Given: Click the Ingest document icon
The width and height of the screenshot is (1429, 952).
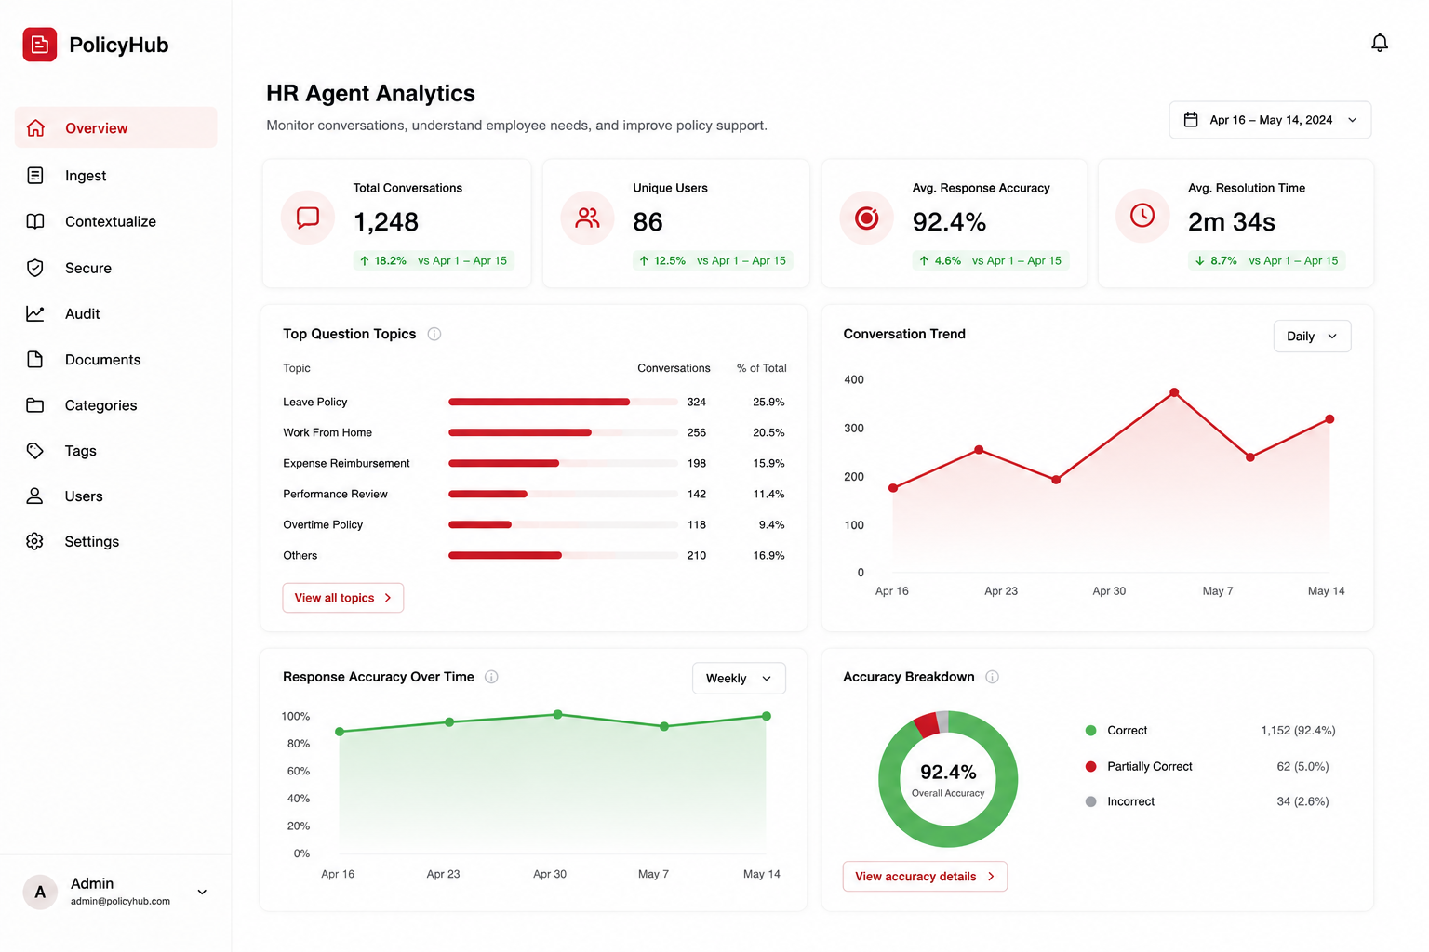Looking at the screenshot, I should [x=35, y=175].
